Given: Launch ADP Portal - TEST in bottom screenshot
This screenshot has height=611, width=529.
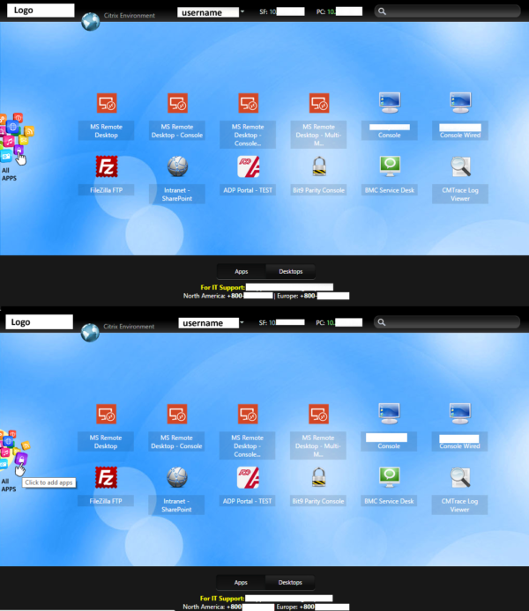Looking at the screenshot, I should 248,477.
